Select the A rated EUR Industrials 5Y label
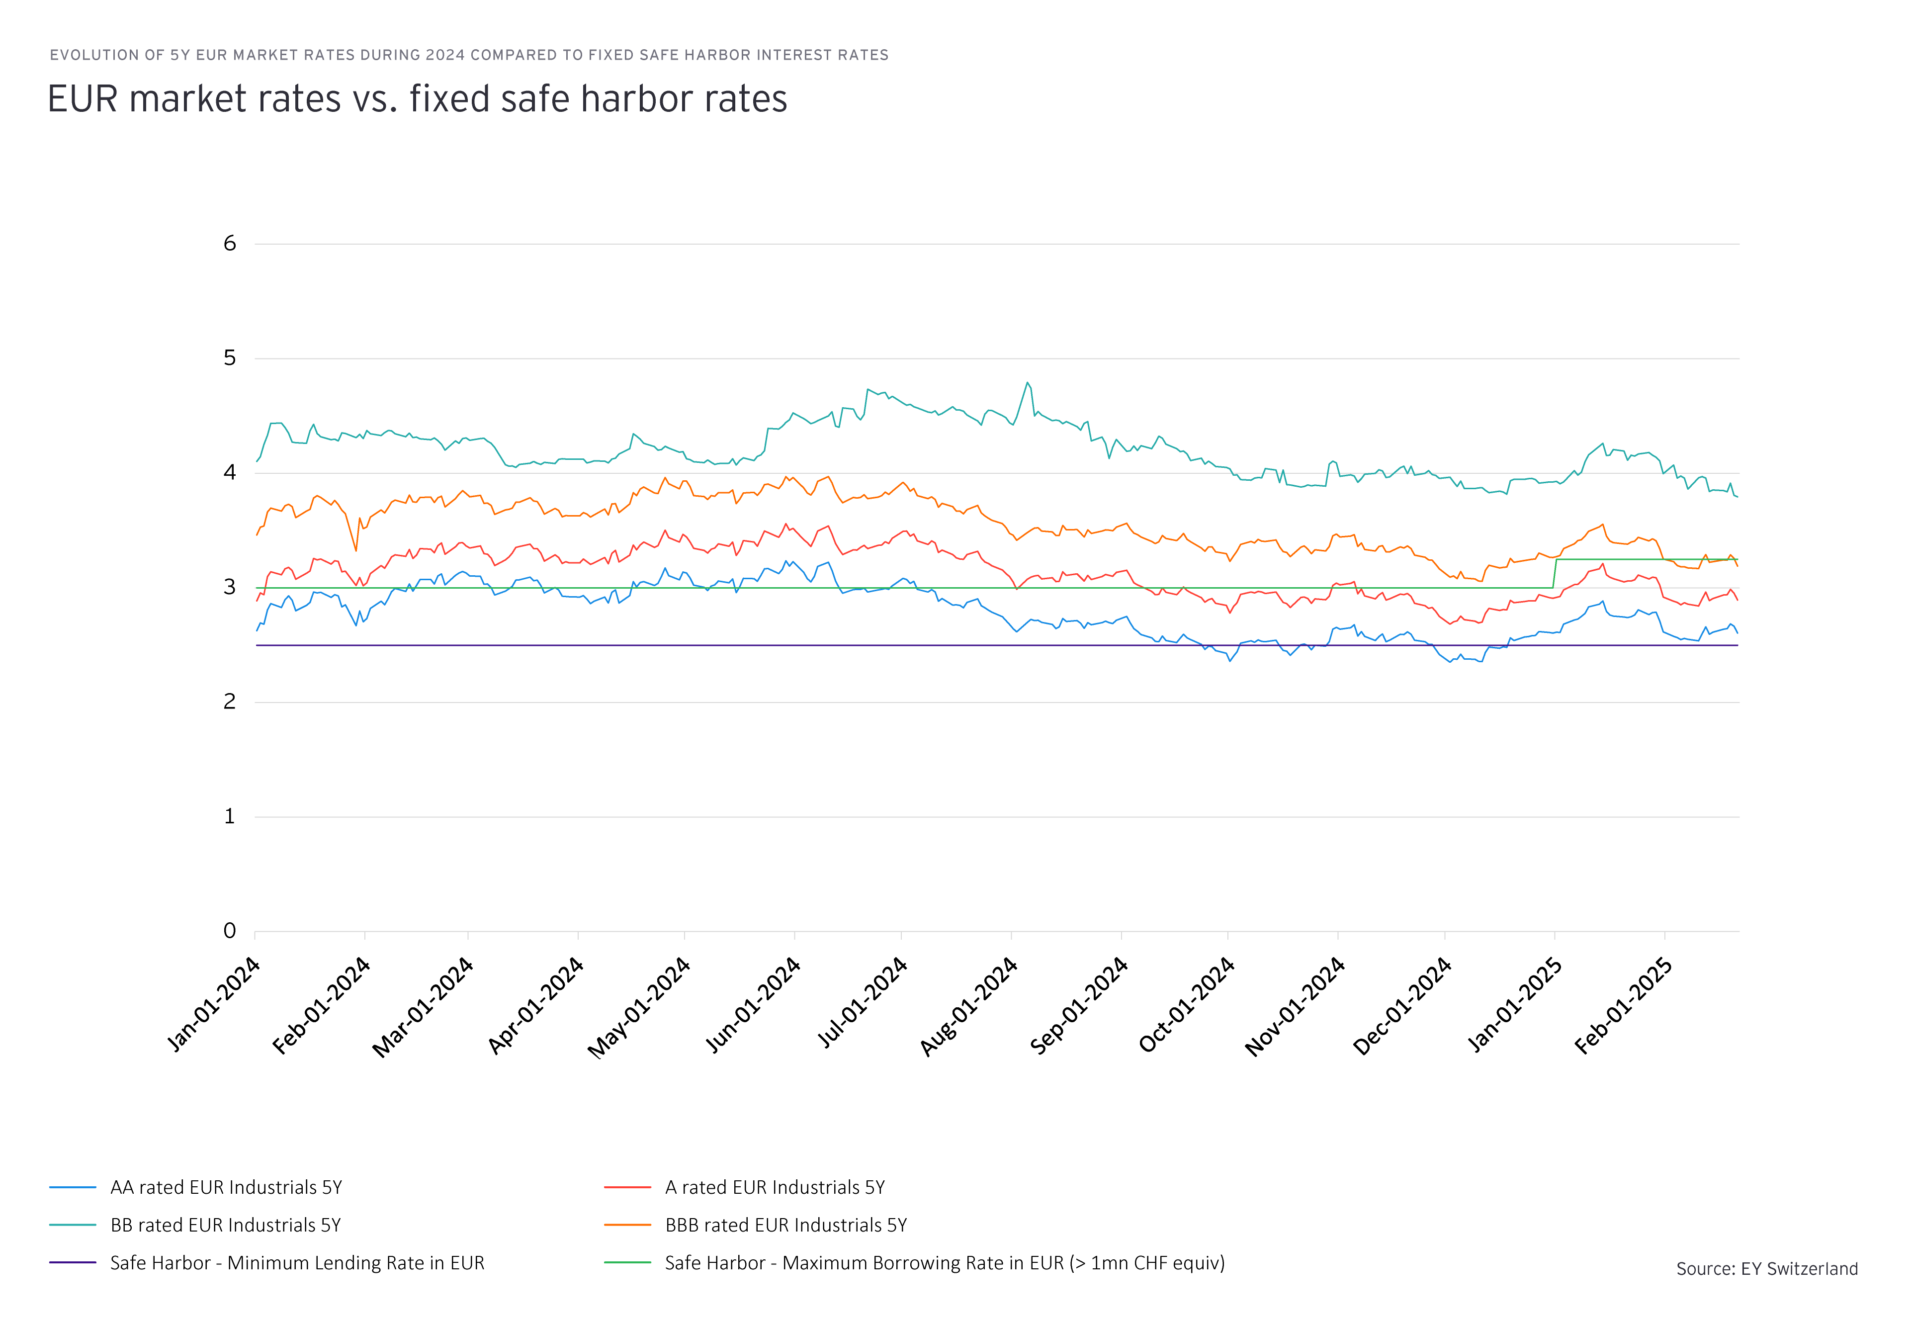The width and height of the screenshot is (1909, 1326). pos(775,1187)
